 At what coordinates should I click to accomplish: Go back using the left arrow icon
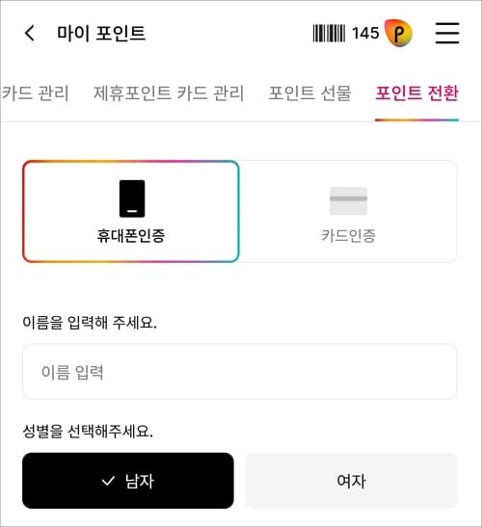(30, 33)
